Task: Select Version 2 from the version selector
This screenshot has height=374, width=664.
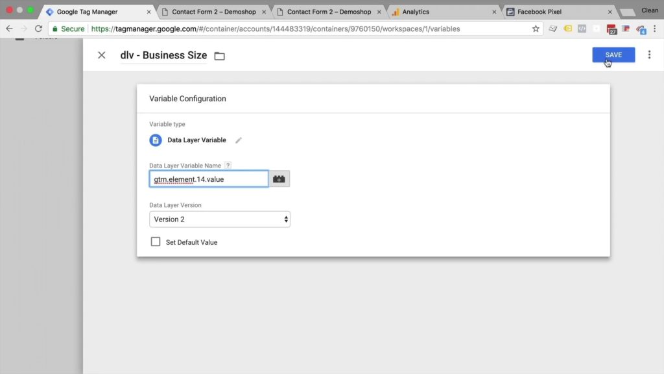Action: coord(220,219)
